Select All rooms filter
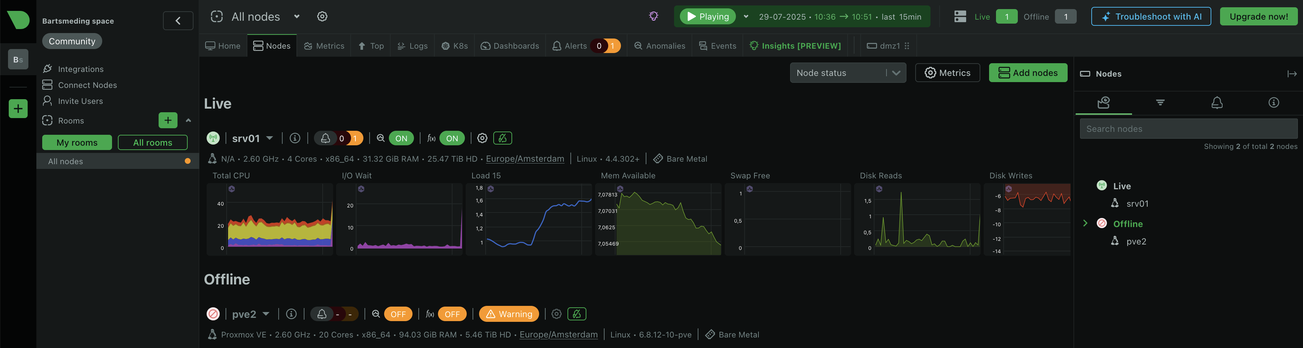The width and height of the screenshot is (1303, 348). (153, 142)
